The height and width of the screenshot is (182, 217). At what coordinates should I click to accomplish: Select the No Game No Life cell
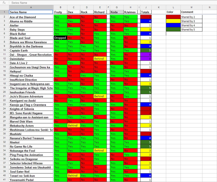[31, 146]
